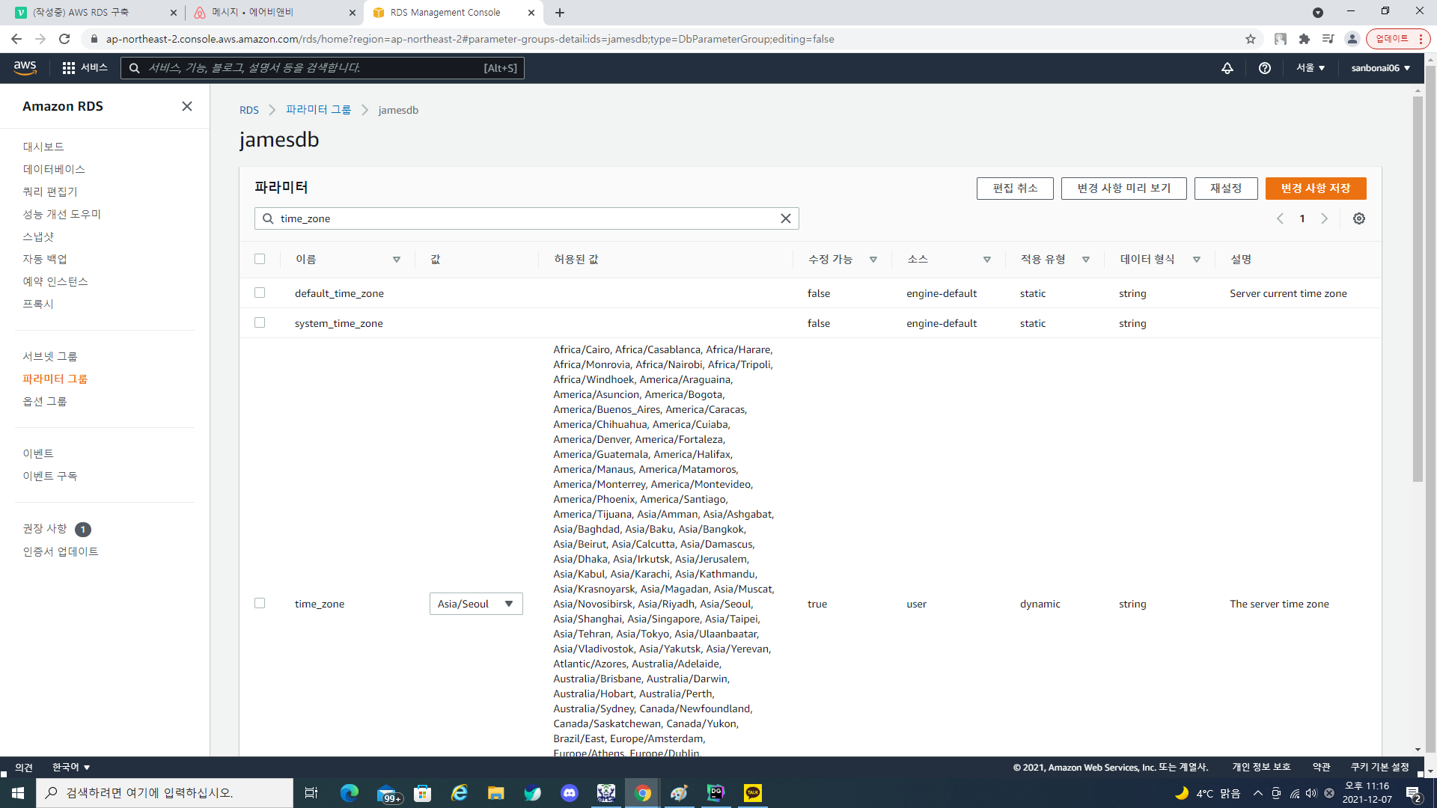Open the Asia/Seoul value dropdown
This screenshot has width=1437, height=808.
coord(476,604)
